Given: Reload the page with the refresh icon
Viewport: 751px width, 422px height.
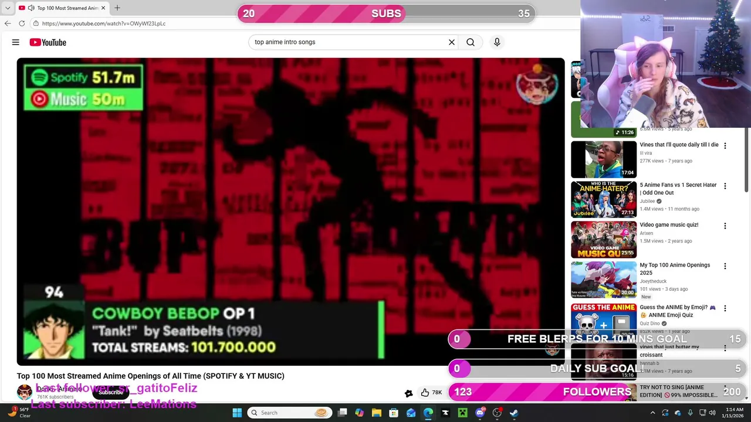Looking at the screenshot, I should point(22,23).
